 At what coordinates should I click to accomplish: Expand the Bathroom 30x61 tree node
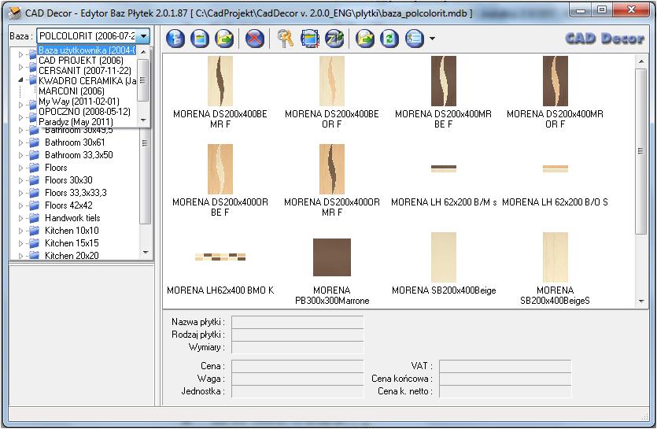click(20, 142)
